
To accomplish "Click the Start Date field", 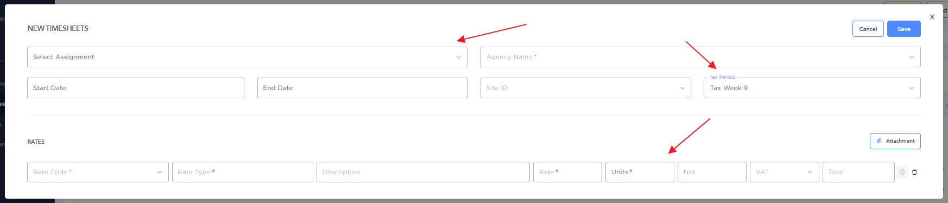I will pos(136,88).
